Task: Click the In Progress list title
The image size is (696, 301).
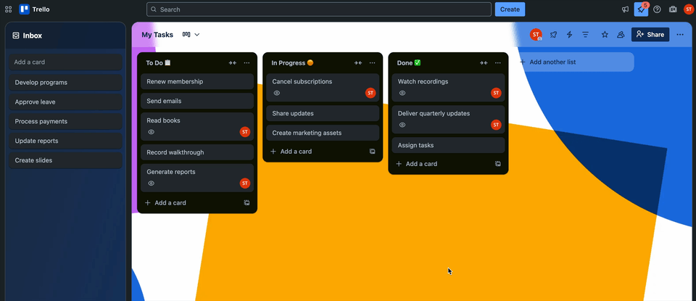Action: [292, 63]
